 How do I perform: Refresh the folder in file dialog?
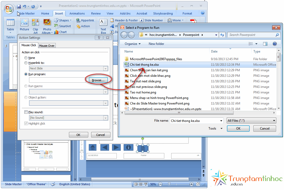tap(222, 35)
